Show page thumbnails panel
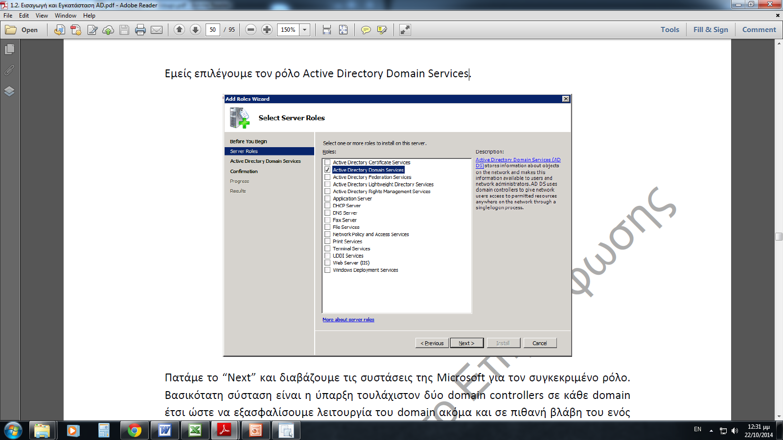The width and height of the screenshot is (783, 440). (9, 49)
